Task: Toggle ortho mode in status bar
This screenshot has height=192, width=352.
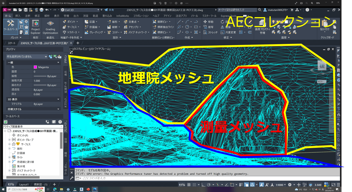Action: [x=203, y=185]
